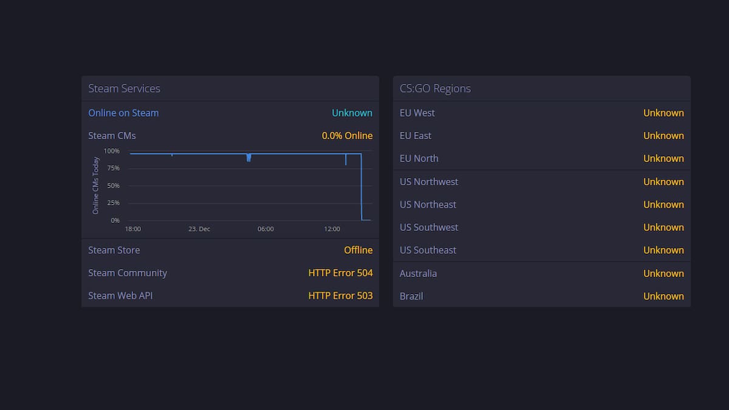Click the 06:00 marker on chart axis
This screenshot has height=410, width=729.
tap(265, 229)
